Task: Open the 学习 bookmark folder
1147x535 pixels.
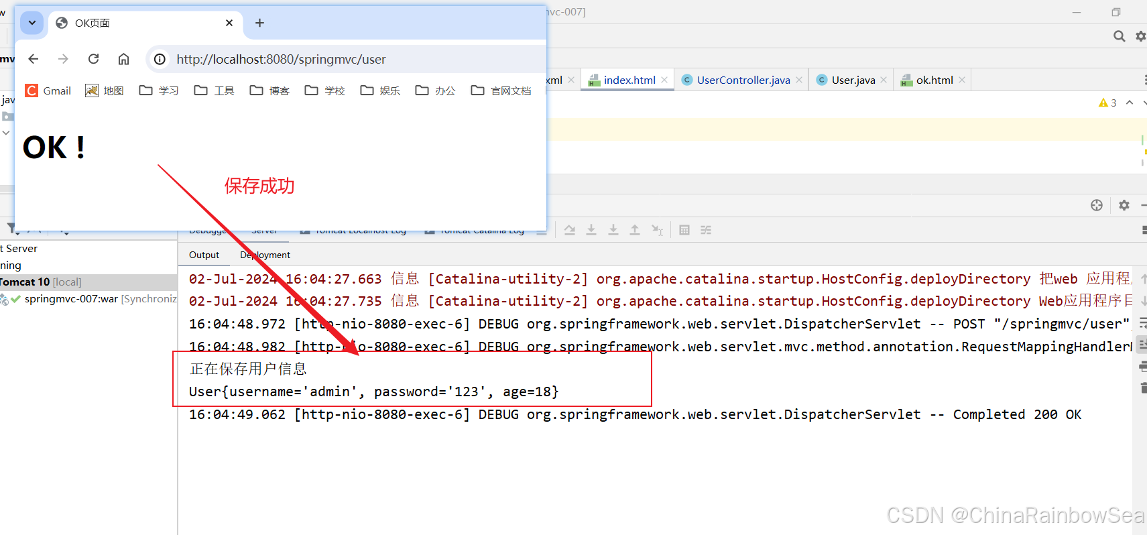Action: pos(159,91)
